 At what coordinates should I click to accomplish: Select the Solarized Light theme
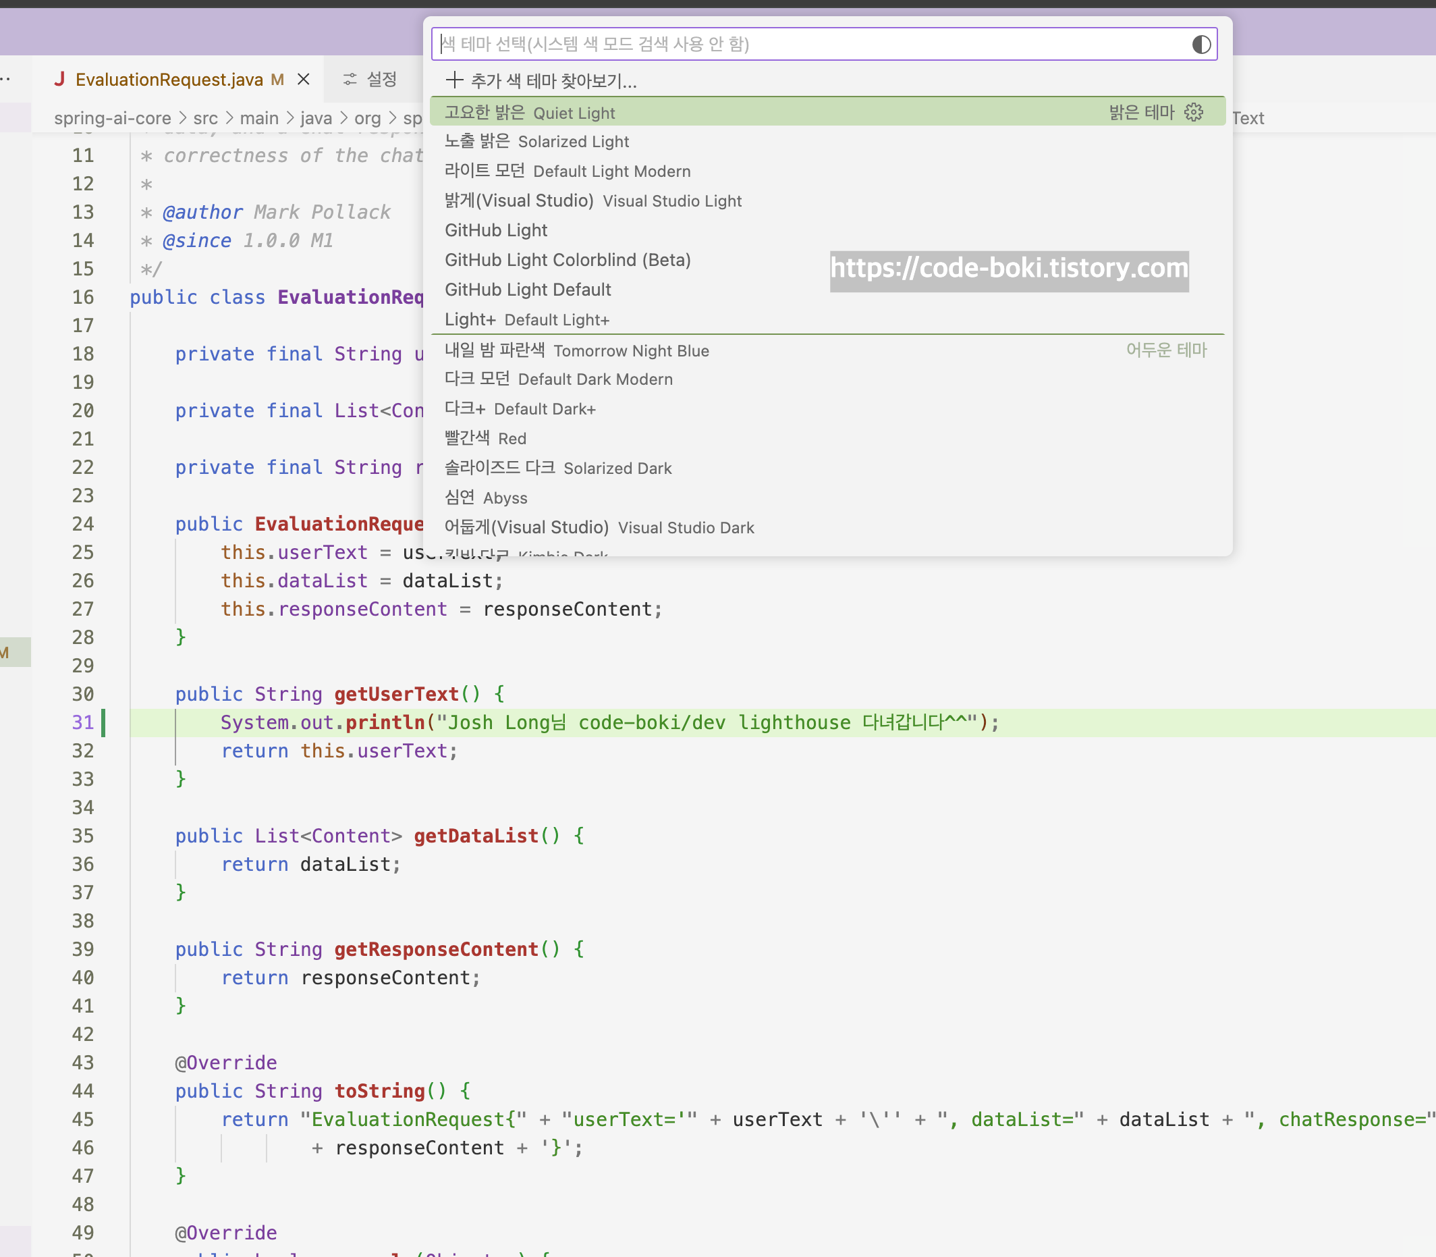(537, 142)
